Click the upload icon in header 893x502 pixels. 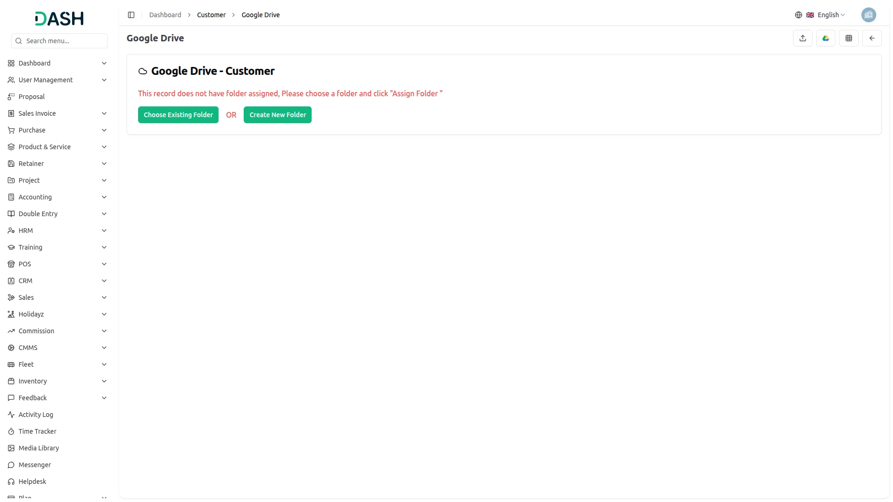[x=802, y=38]
